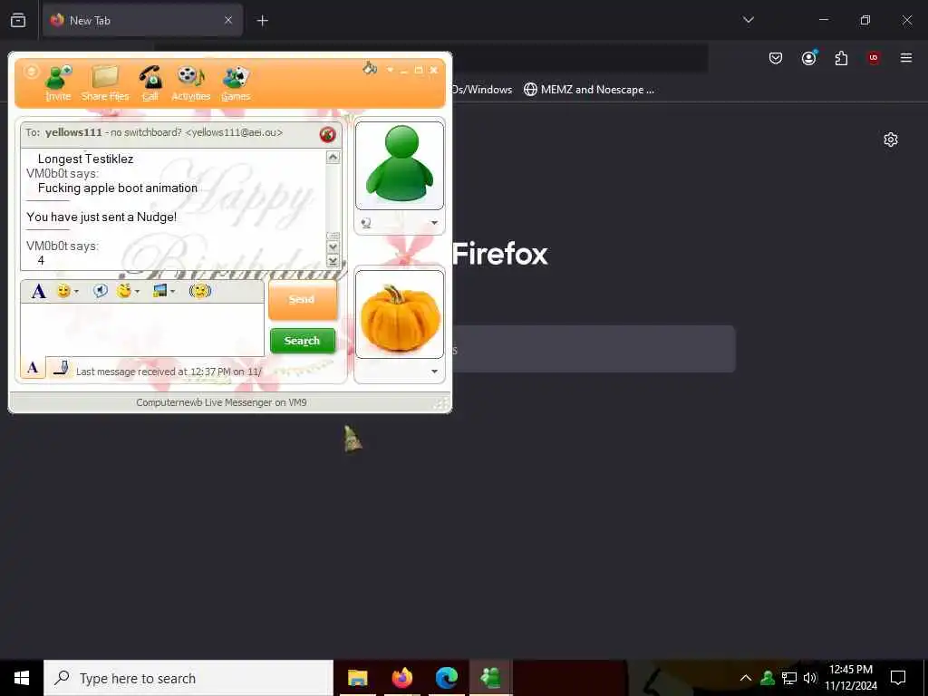Show hidden system tray icons

[x=746, y=678]
